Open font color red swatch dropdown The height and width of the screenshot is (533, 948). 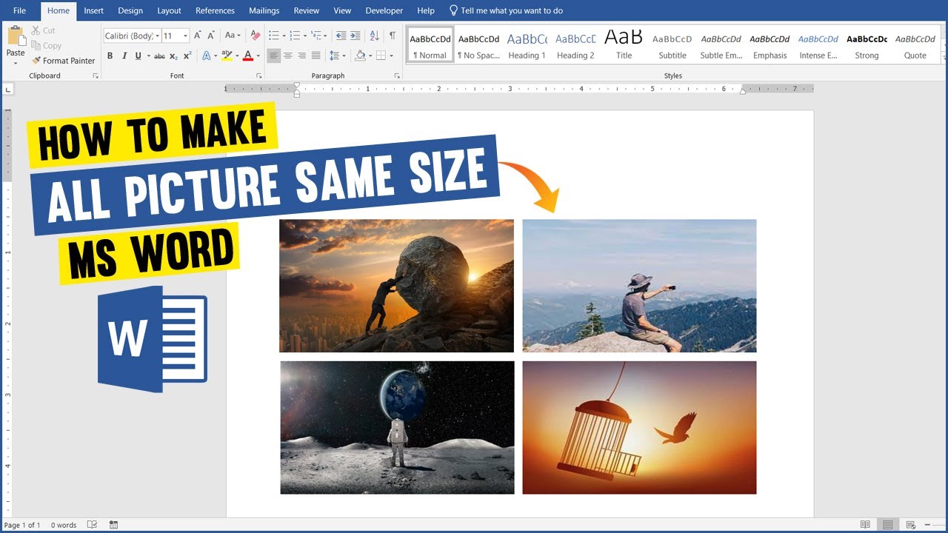[x=258, y=56]
